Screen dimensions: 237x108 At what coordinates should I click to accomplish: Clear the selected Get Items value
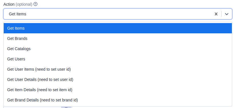216,14
